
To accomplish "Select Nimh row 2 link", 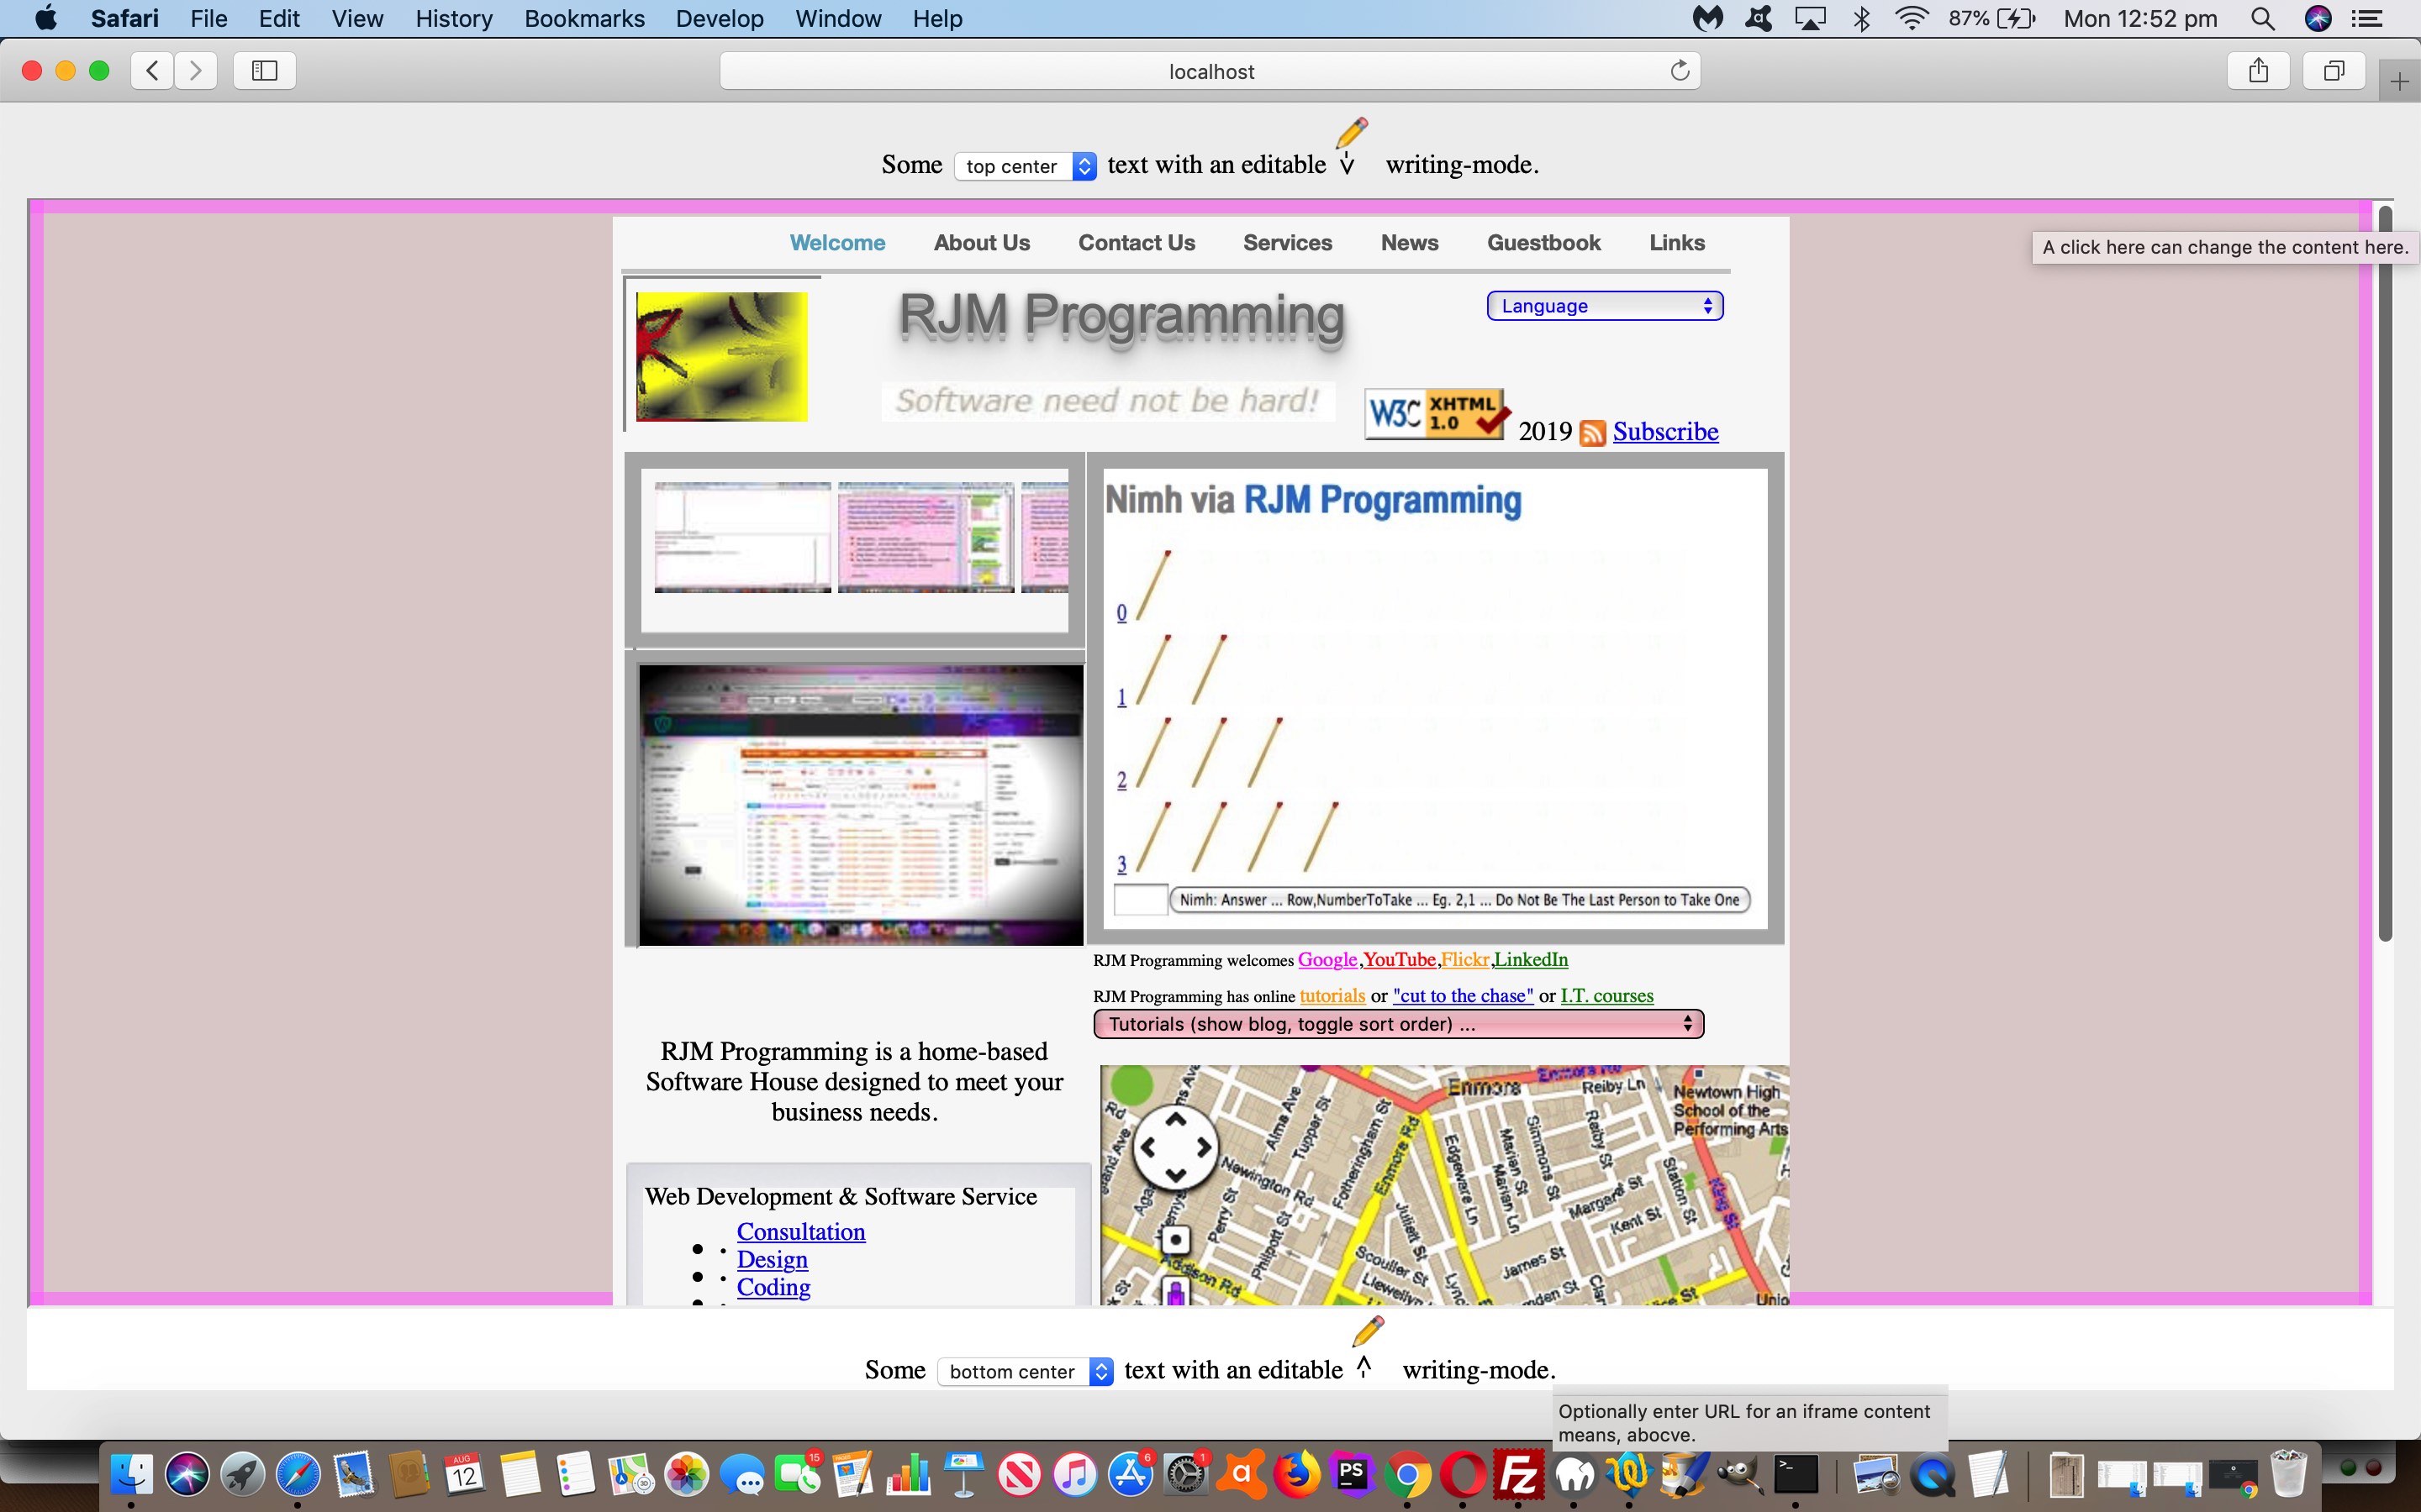I will click(x=1121, y=781).
